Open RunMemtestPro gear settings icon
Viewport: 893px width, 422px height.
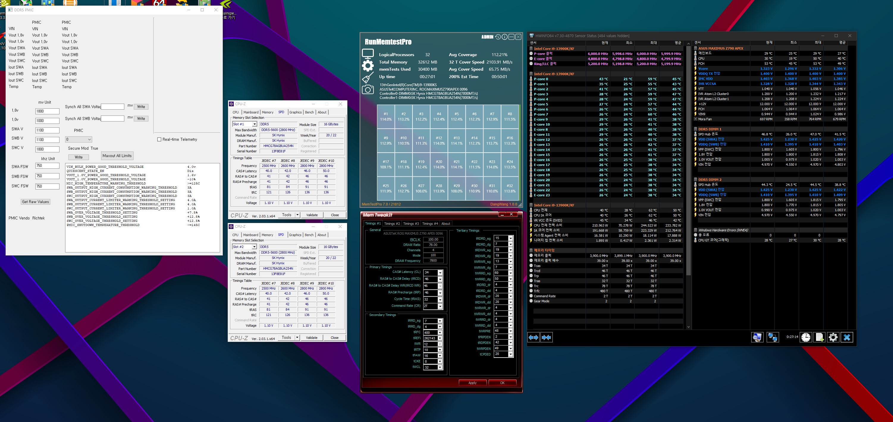[368, 65]
